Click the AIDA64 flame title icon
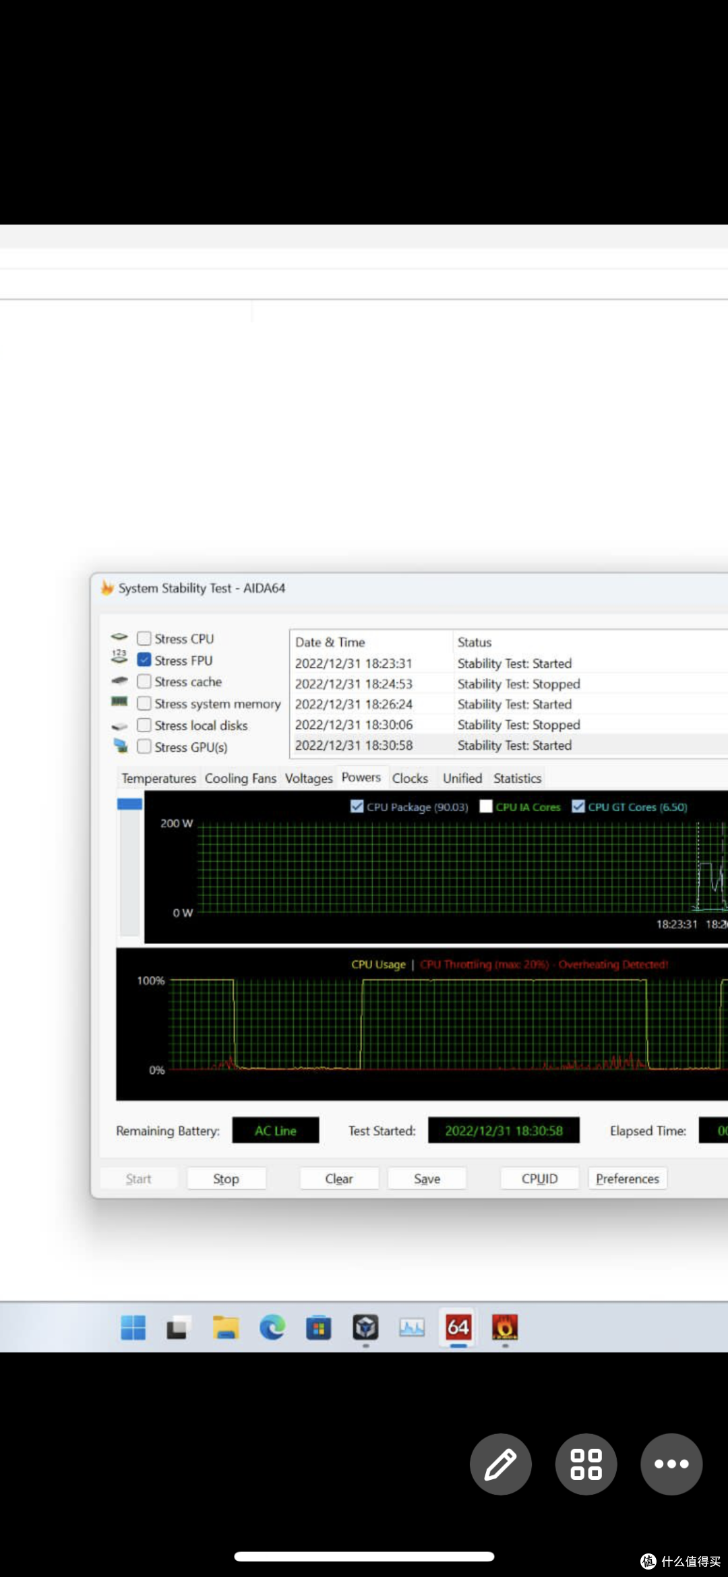728x1577 pixels. pyautogui.click(x=107, y=587)
